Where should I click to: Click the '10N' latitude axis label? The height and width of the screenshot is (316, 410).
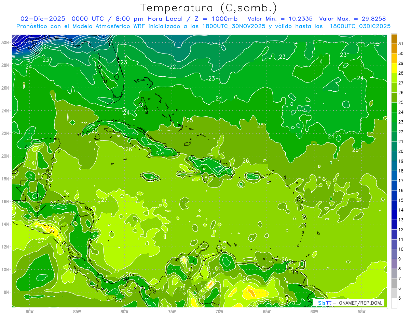pyautogui.click(x=6, y=270)
